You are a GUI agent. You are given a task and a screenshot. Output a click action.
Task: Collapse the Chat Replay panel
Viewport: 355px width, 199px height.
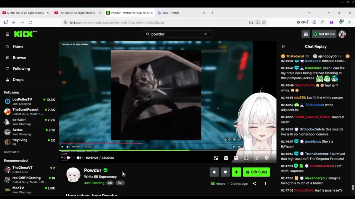pyautogui.click(x=283, y=46)
